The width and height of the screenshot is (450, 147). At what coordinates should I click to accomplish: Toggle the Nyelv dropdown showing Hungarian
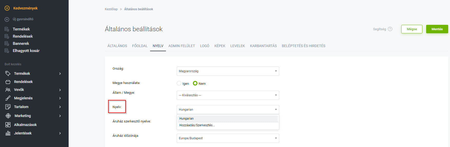228,110
